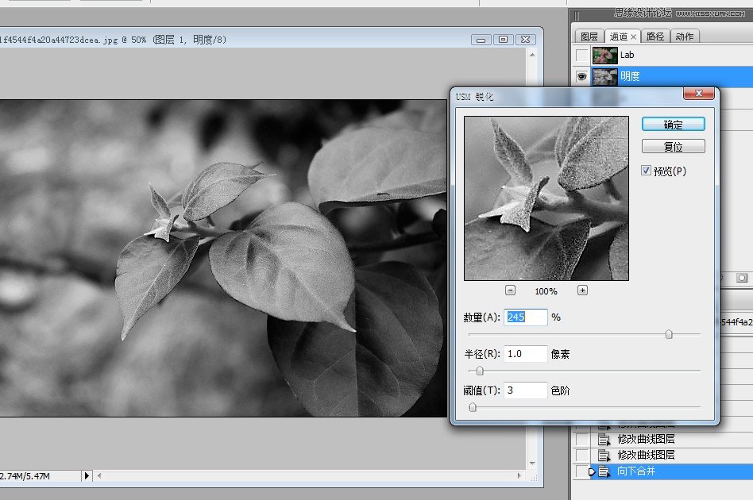Maximize the document window
Image resolution: width=753 pixels, height=500 pixels.
[x=503, y=40]
